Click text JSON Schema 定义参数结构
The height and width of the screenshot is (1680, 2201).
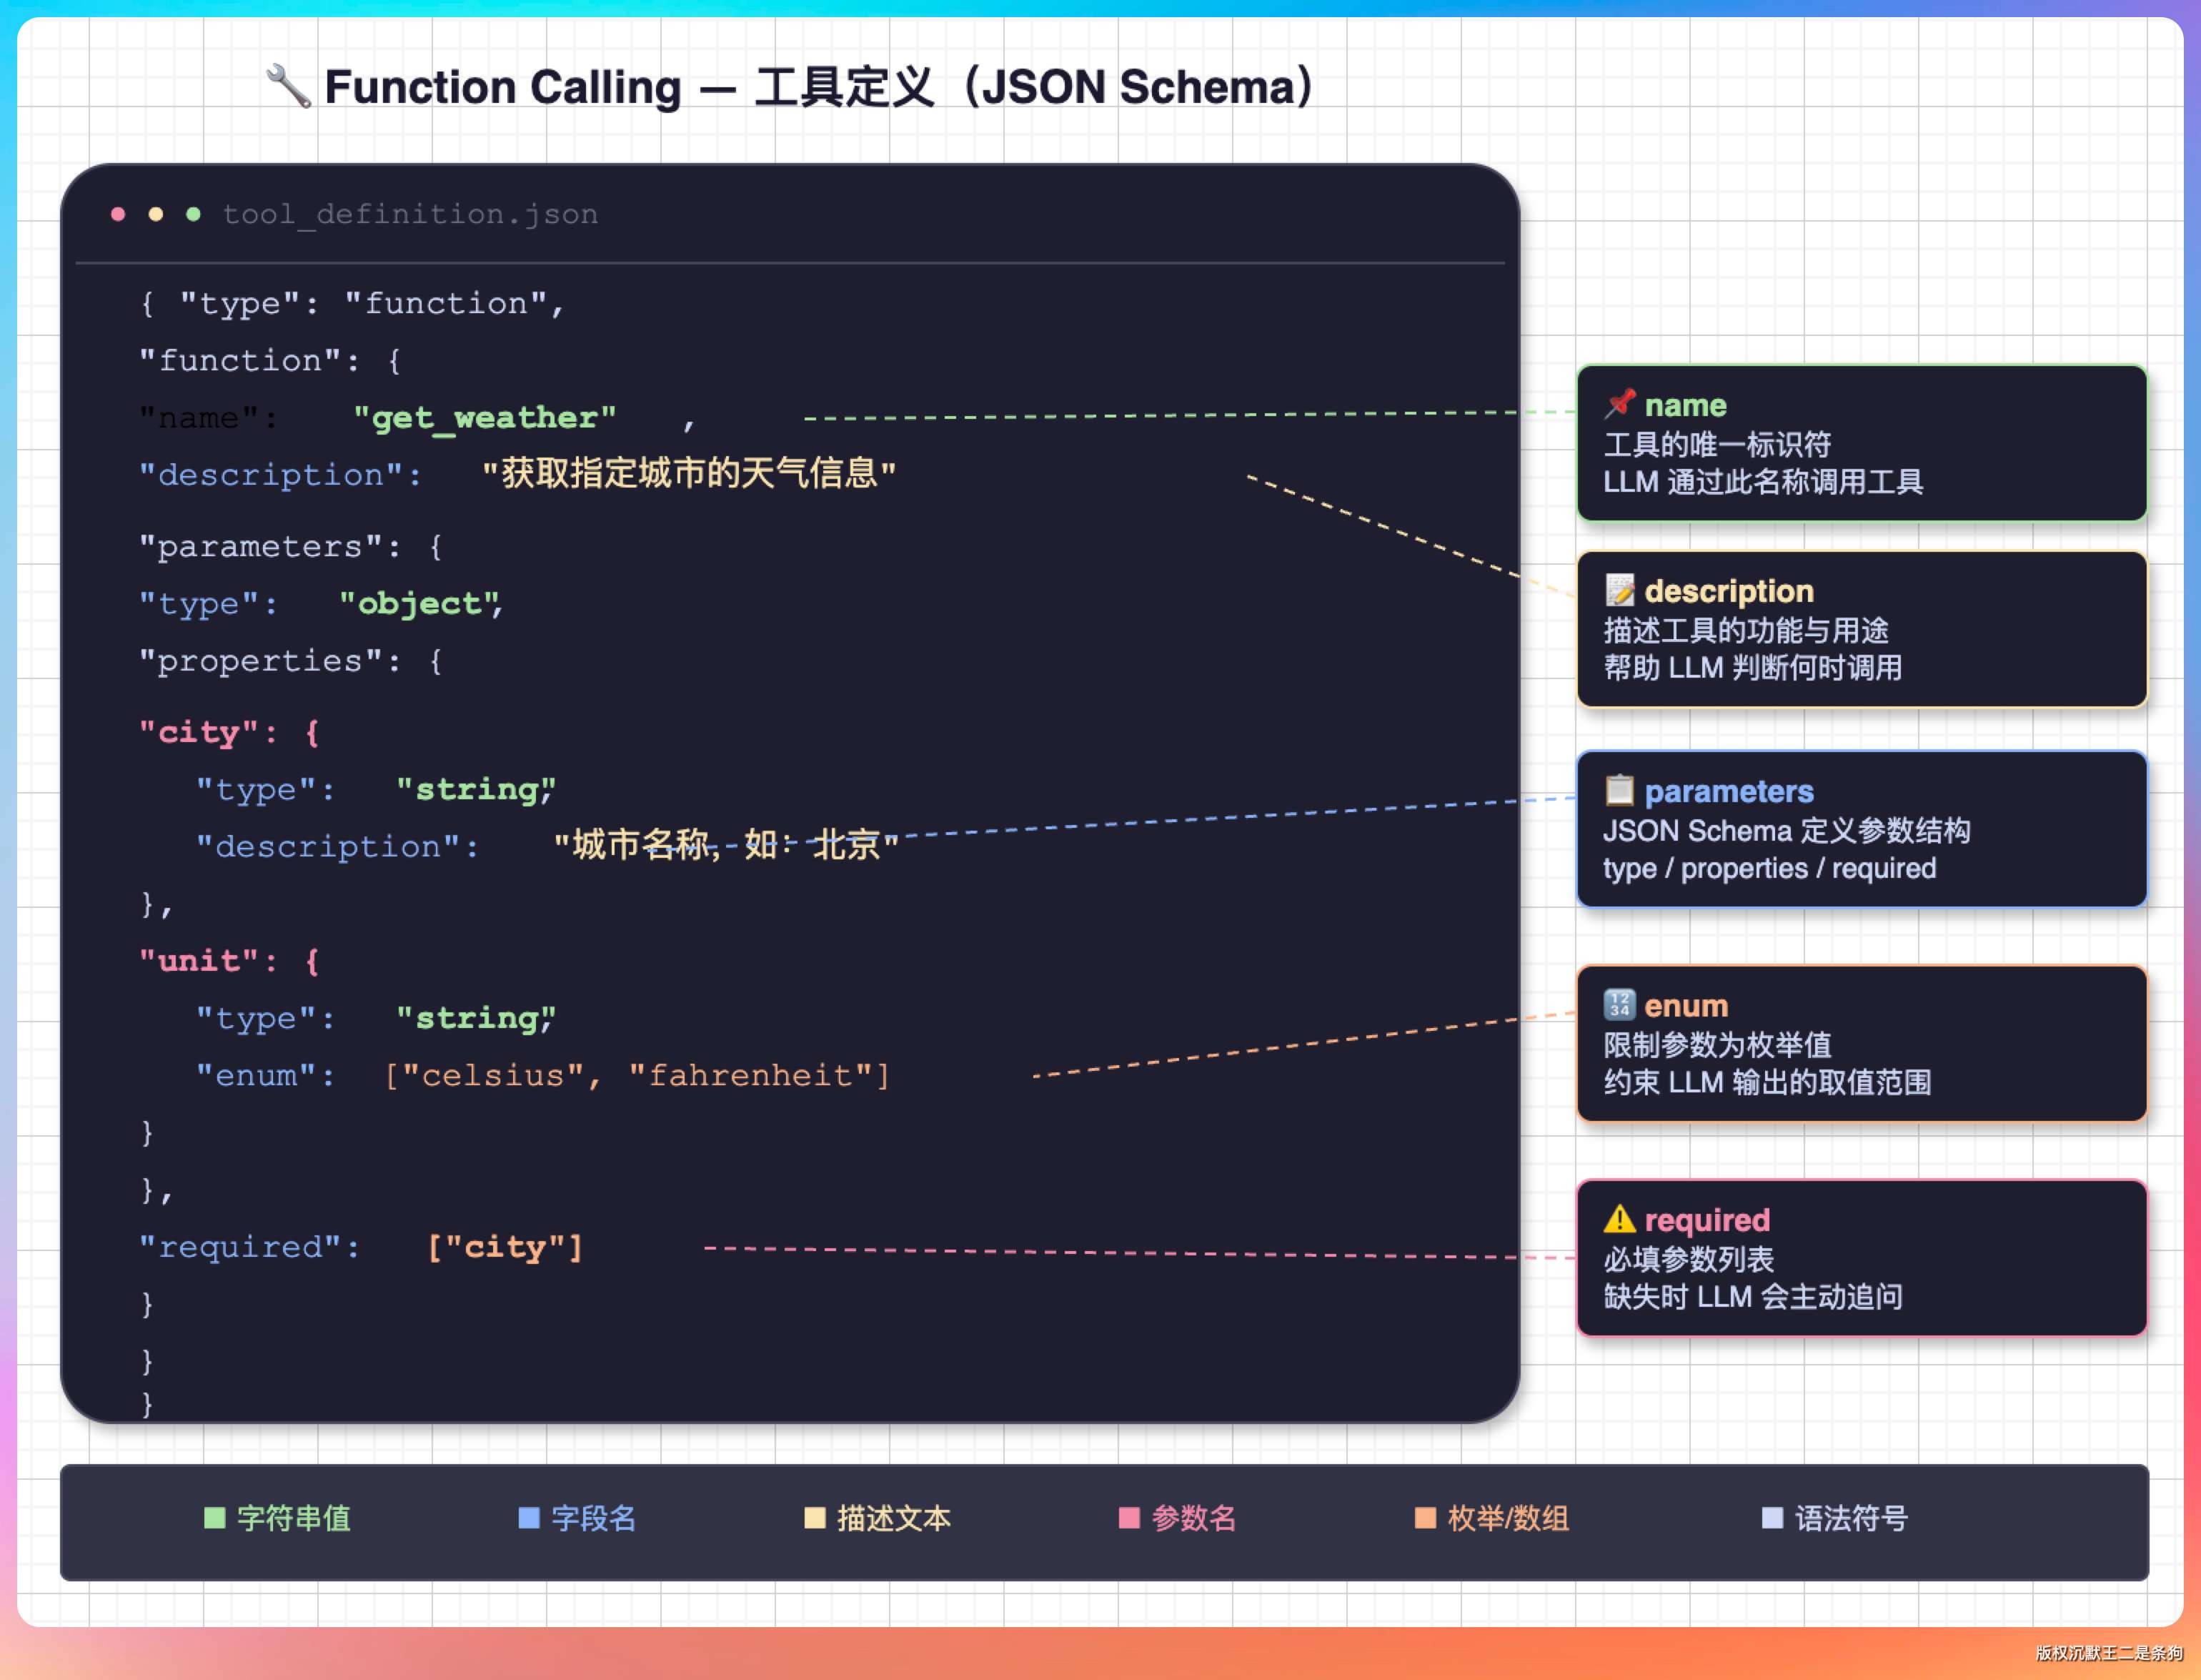point(1787,830)
